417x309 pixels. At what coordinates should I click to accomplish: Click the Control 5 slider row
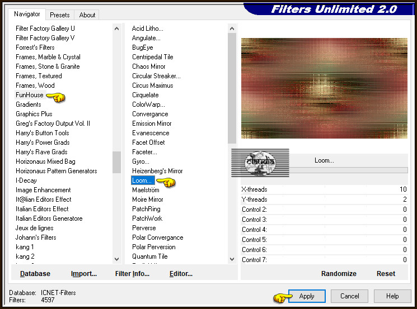coord(324,240)
